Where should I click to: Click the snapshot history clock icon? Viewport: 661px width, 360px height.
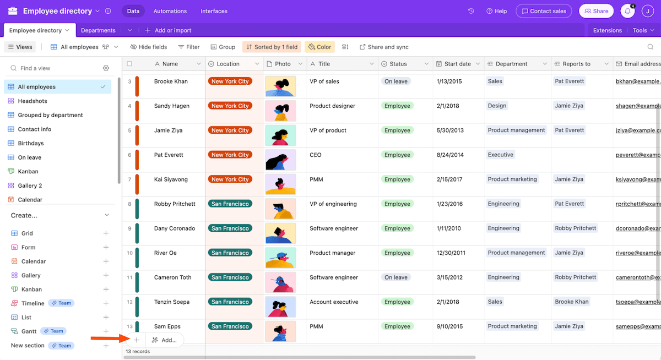coord(470,10)
